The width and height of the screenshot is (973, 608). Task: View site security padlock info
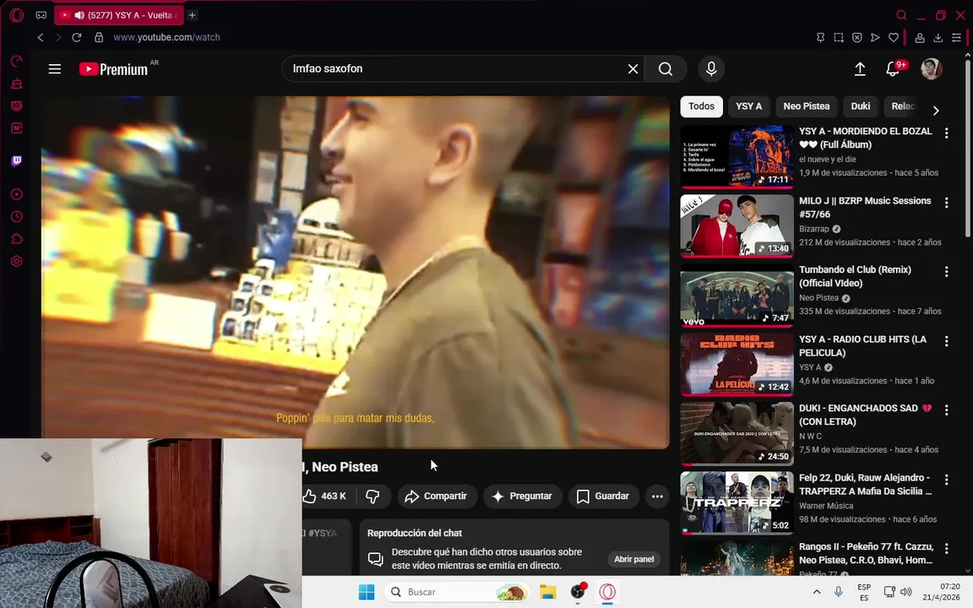99,37
